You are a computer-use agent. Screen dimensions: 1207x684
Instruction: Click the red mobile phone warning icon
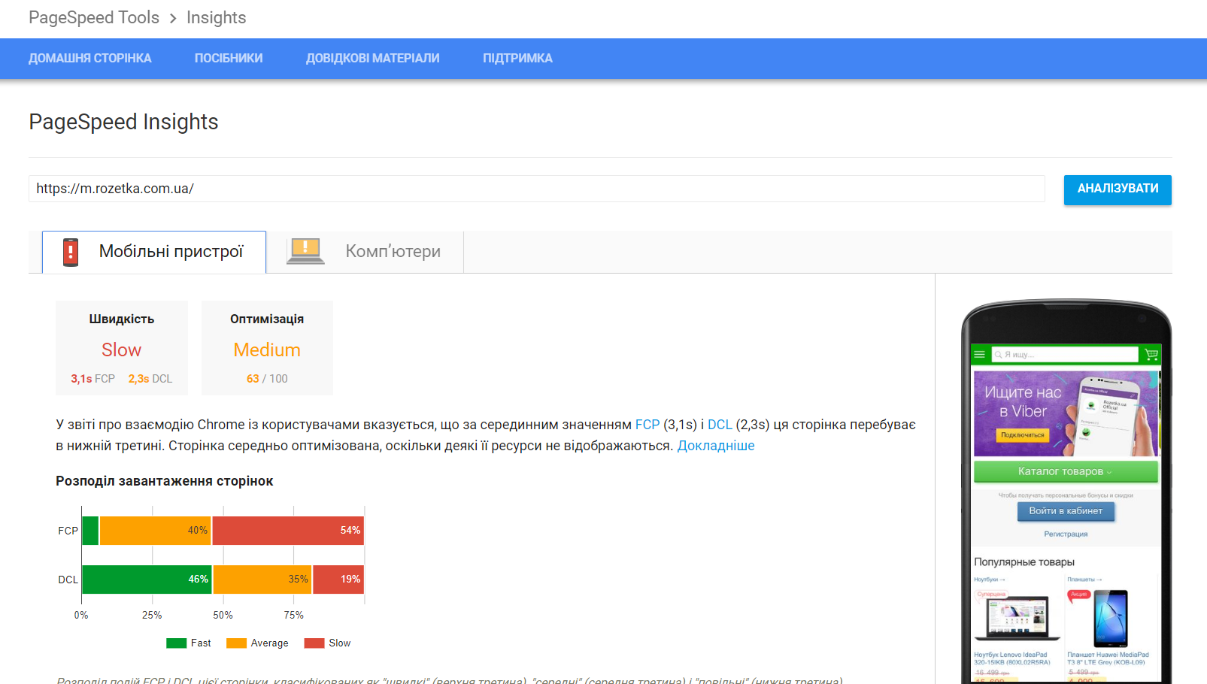[x=71, y=252]
